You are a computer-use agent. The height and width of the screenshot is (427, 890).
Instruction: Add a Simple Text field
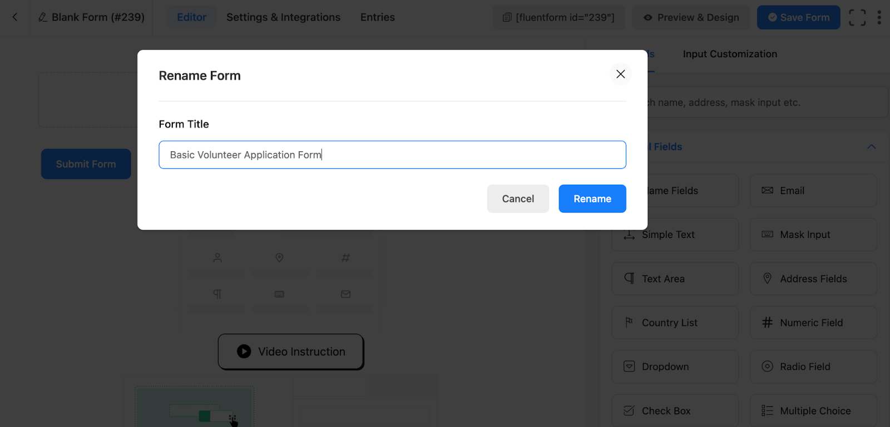(675, 235)
